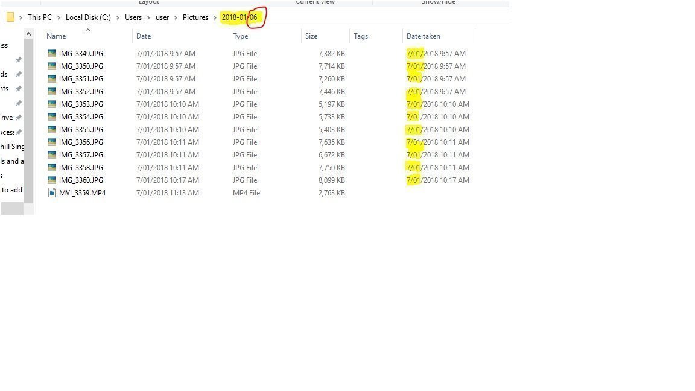Image resolution: width=695 pixels, height=391 pixels.
Task: Select file name IMG_3360.JPG
Action: [x=81, y=180]
